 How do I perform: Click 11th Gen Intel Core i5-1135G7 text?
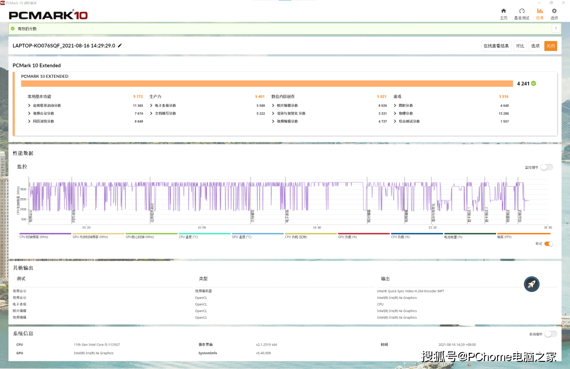point(97,345)
